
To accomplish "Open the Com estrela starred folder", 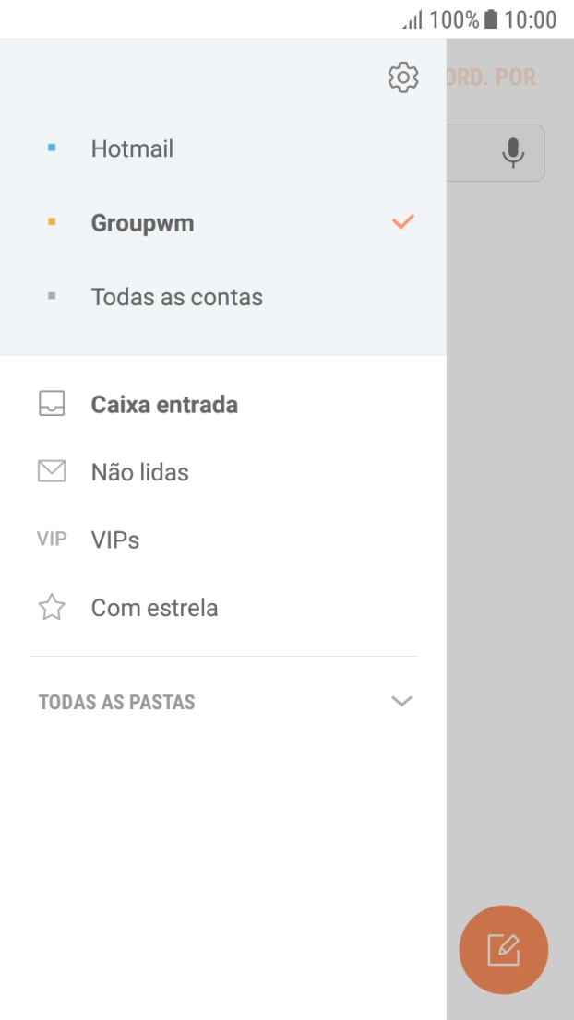I will (x=153, y=607).
